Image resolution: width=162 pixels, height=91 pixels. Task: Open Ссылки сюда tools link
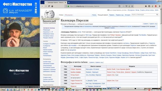47,62
